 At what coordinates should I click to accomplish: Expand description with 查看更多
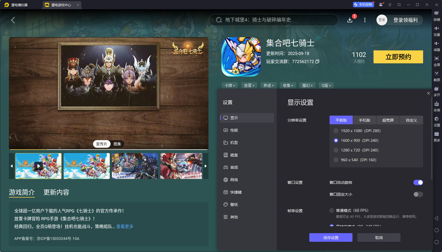(125, 226)
